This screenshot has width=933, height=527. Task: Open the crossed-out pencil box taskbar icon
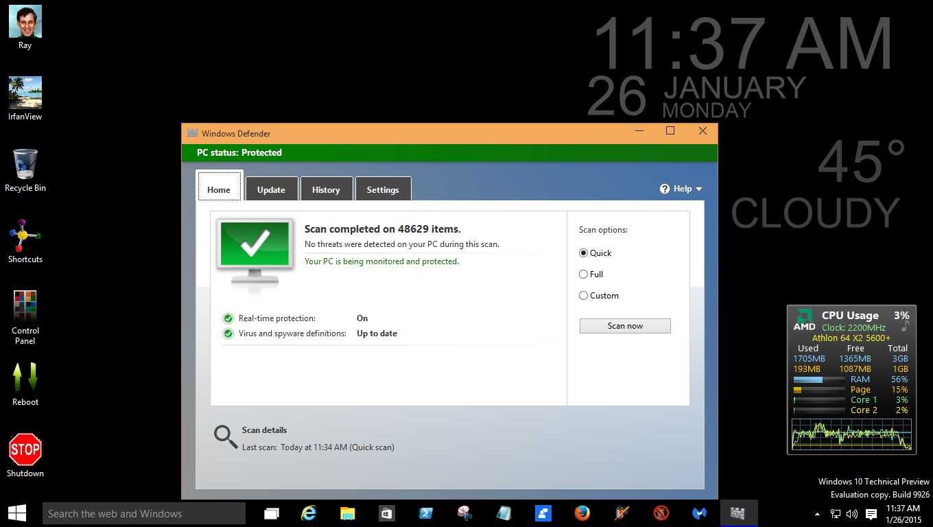tap(622, 513)
